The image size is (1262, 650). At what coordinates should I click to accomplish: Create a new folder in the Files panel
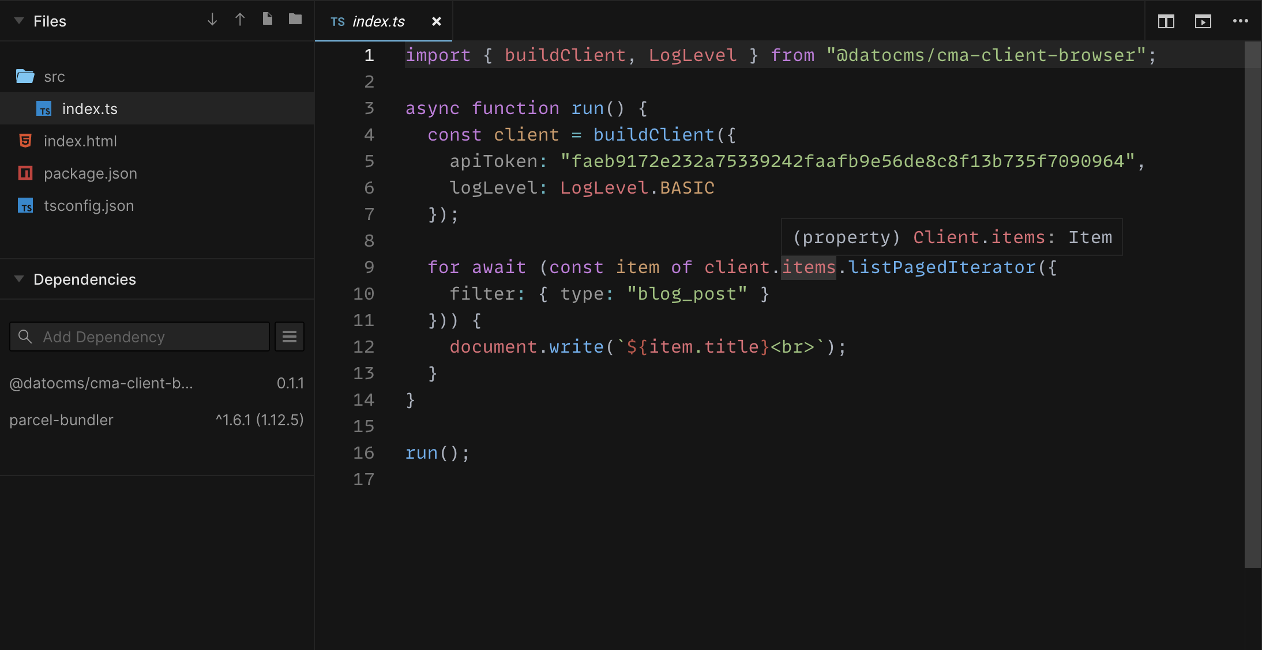(295, 19)
